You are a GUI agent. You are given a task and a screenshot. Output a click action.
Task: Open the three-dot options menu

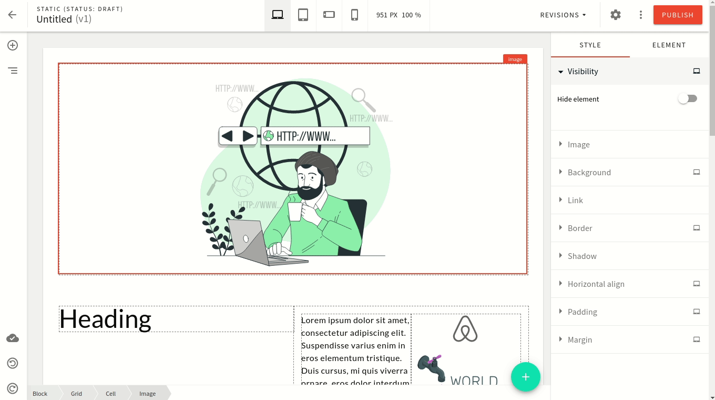pyautogui.click(x=640, y=15)
